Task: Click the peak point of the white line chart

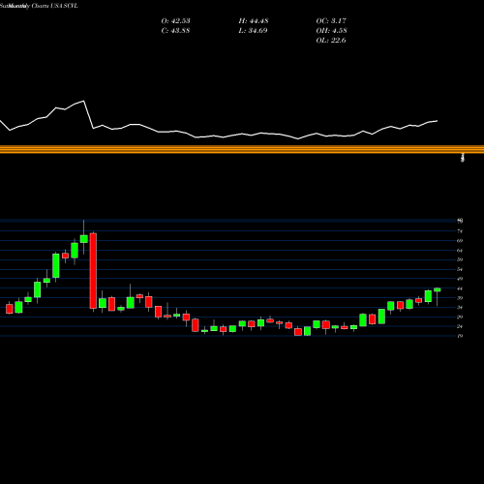Action: (x=84, y=101)
